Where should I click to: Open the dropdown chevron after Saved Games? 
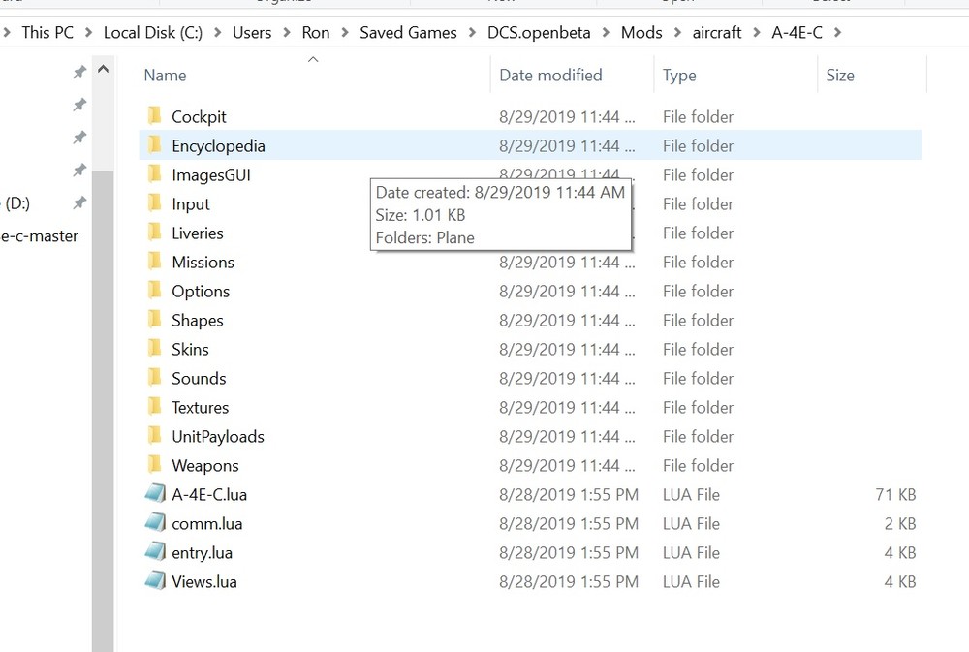pyautogui.click(x=472, y=33)
